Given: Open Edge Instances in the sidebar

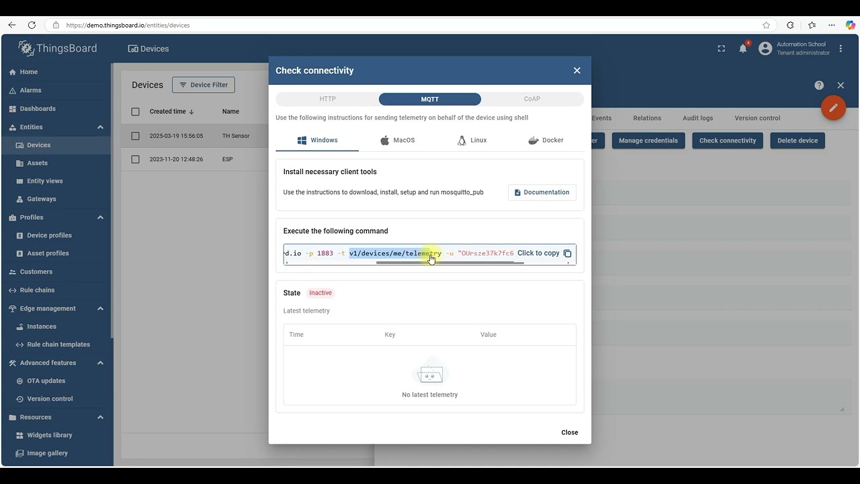Looking at the screenshot, I should pos(56,327).
